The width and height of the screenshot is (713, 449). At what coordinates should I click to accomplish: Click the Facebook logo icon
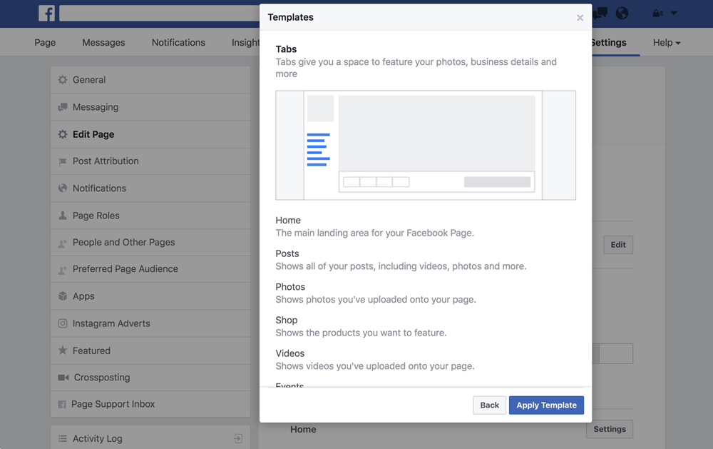coord(46,13)
